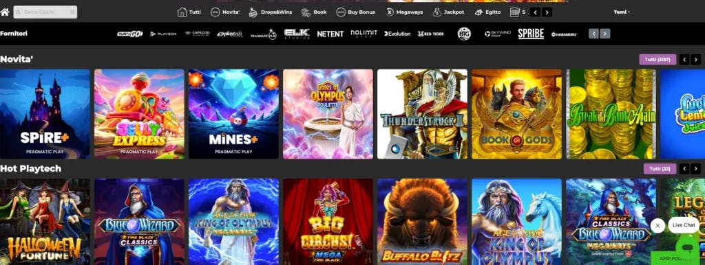Go to next Hot Playtech games
This screenshot has height=265, width=705.
(696, 169)
